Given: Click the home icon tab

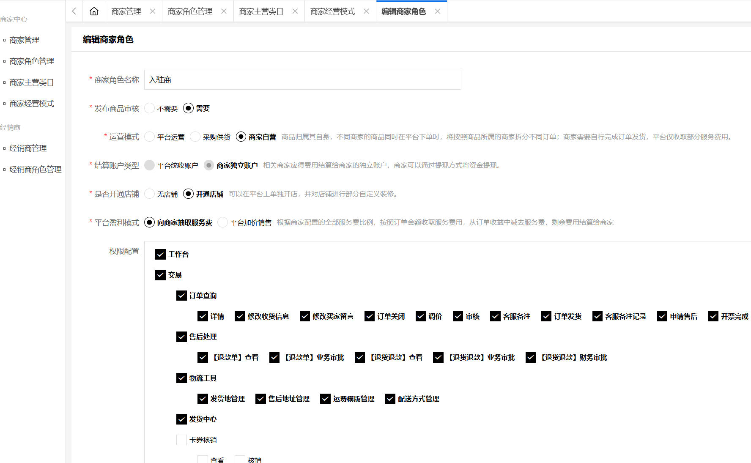Looking at the screenshot, I should coord(94,11).
